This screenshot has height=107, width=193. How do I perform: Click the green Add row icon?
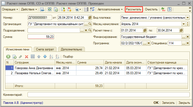[x=8, y=57]
